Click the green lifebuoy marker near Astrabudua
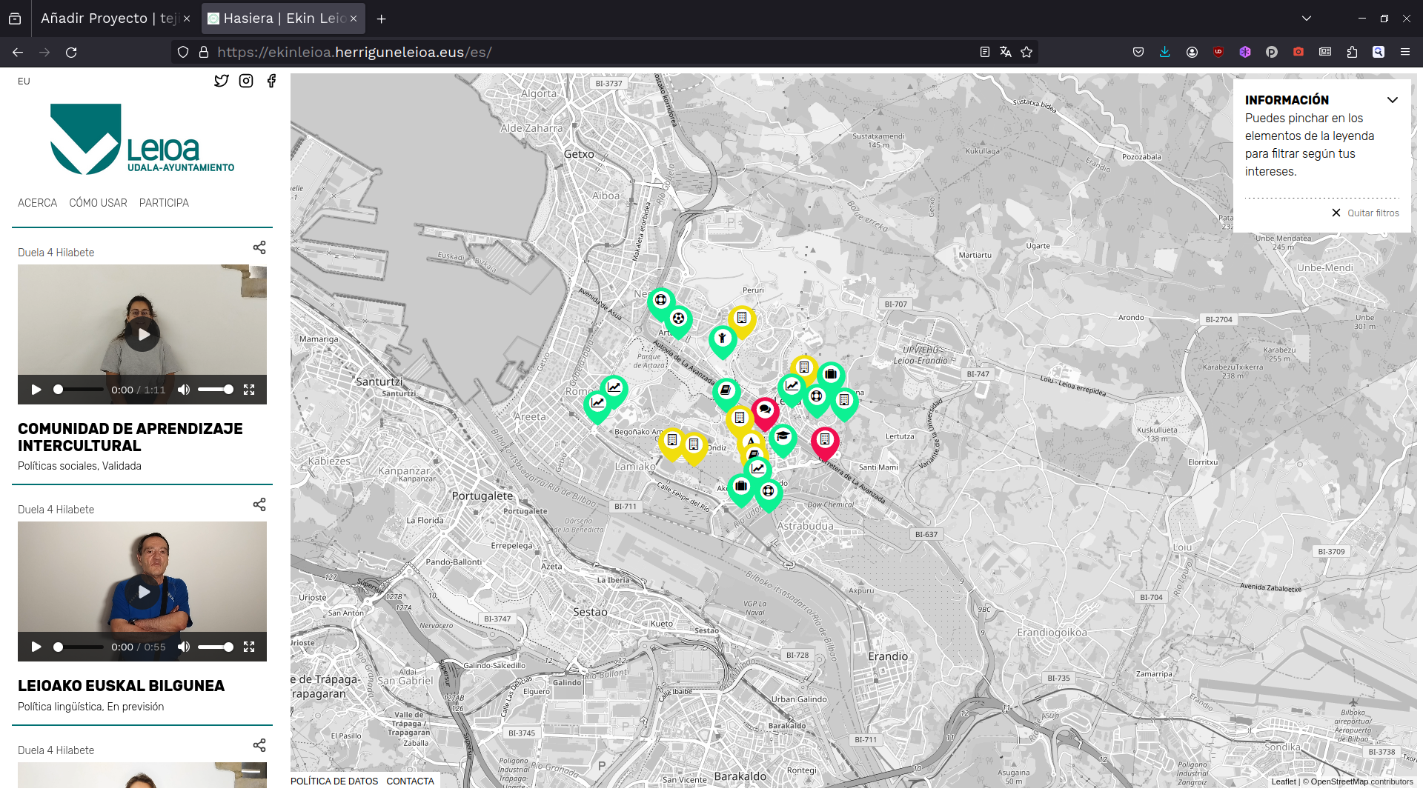 769,493
